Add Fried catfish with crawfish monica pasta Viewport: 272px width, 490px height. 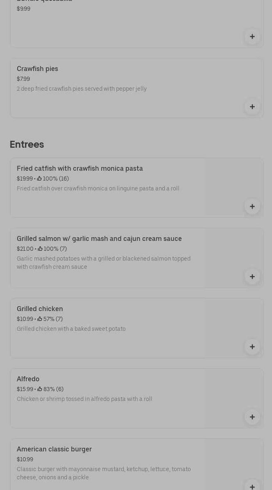pos(252,206)
